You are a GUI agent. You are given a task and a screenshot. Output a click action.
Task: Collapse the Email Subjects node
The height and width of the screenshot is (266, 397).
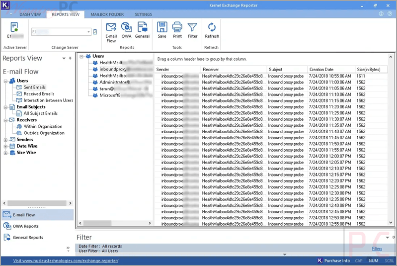(5, 107)
